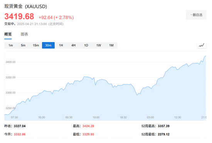Click the 18:30 time axis label
The image size is (212, 143).
123,118
